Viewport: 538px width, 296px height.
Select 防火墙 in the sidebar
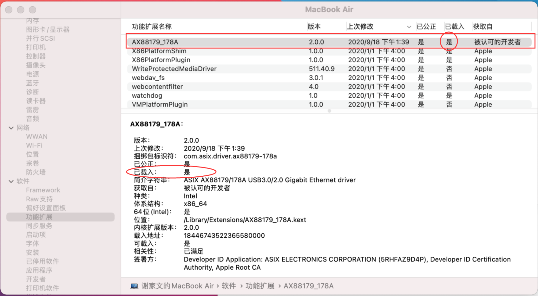tap(36, 172)
